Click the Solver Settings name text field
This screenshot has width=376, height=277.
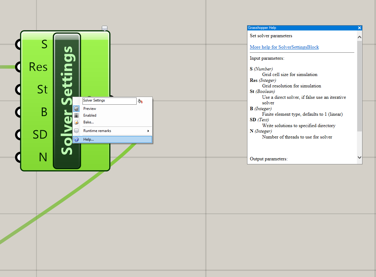[109, 101]
